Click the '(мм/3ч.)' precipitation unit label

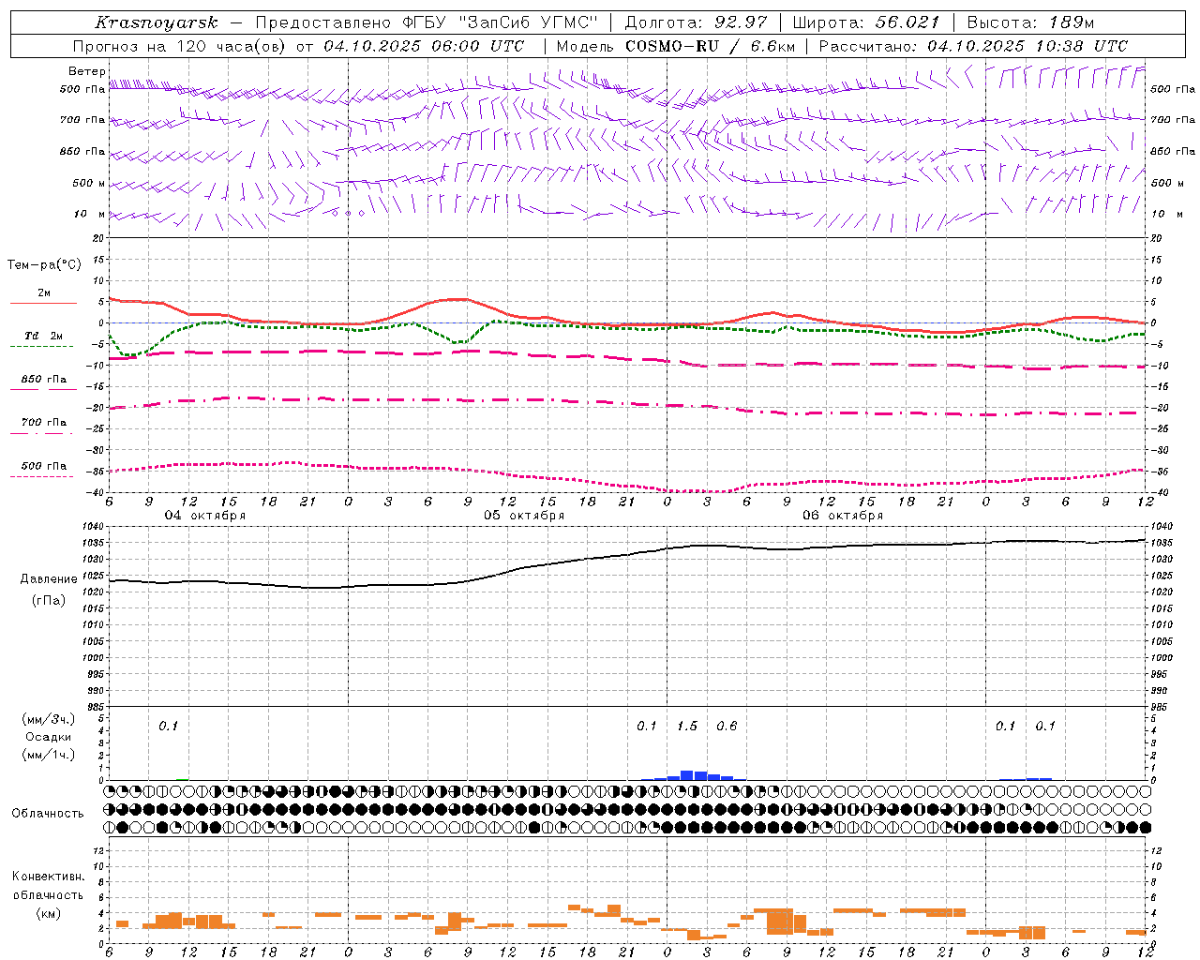[x=49, y=719]
